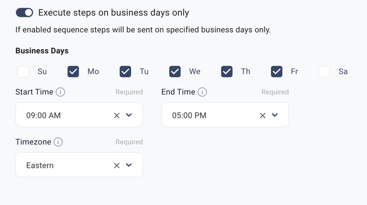Click the 09:00 AM start time field

[x=79, y=115]
